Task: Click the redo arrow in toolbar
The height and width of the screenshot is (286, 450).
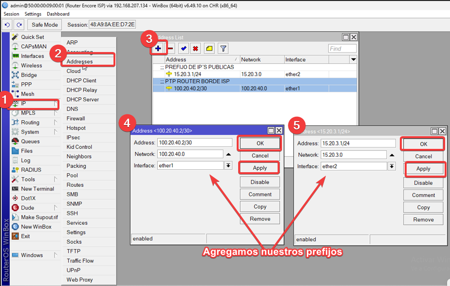Action: [19, 24]
